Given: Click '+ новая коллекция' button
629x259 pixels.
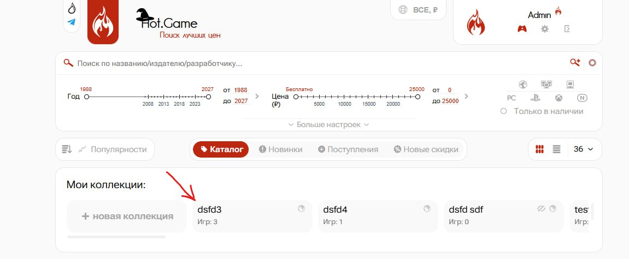Looking at the screenshot, I should (127, 216).
